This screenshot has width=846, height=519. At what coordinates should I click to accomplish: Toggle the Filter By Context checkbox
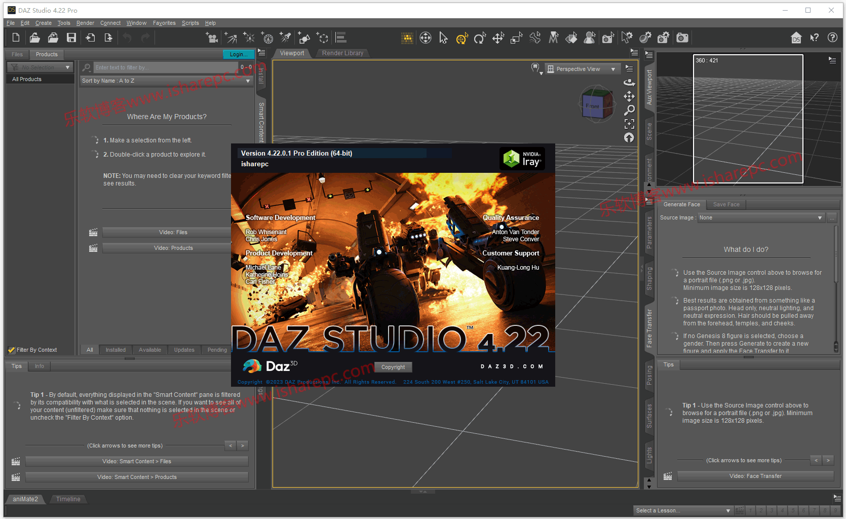coord(11,350)
